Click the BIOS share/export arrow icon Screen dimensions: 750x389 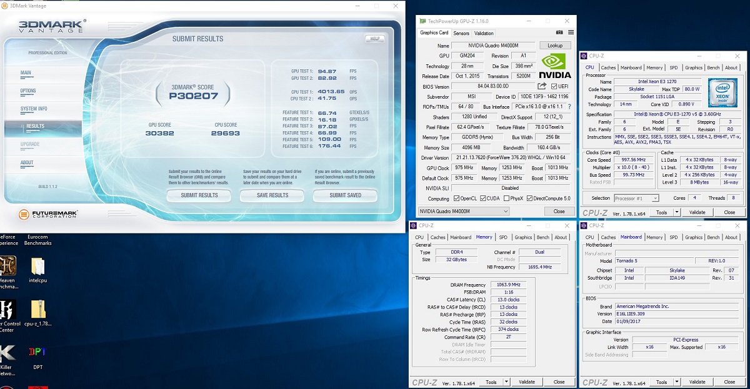click(x=542, y=86)
